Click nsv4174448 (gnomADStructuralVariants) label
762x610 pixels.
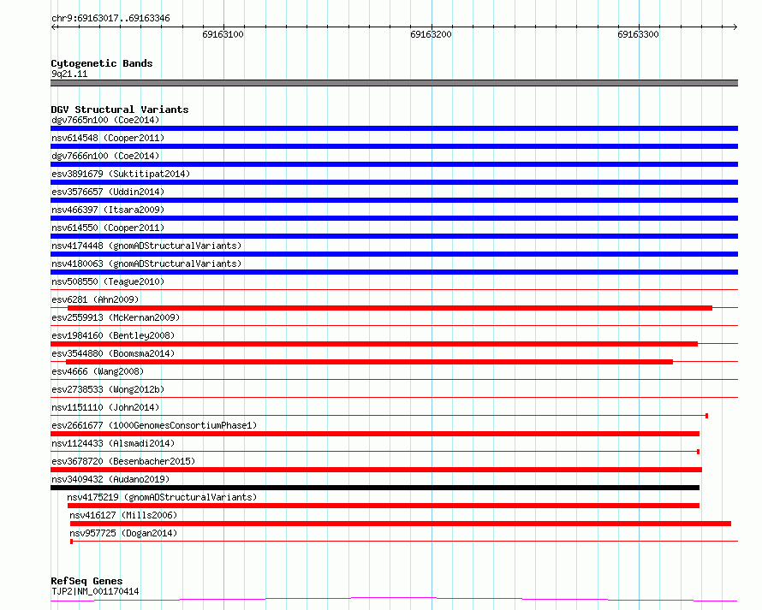[x=146, y=246]
